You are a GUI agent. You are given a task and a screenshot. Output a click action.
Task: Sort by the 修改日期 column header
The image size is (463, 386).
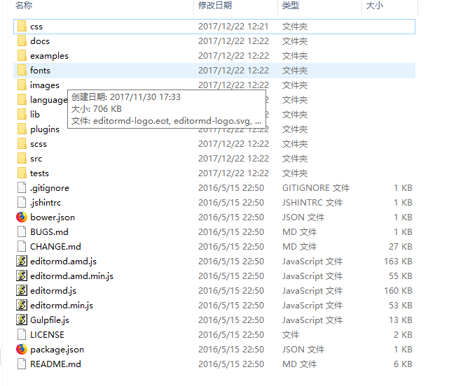pyautogui.click(x=215, y=6)
